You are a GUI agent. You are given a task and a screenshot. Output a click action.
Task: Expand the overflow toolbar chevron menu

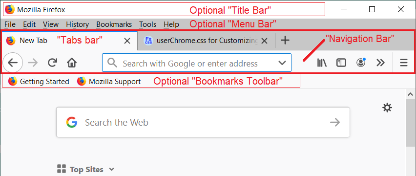click(380, 63)
